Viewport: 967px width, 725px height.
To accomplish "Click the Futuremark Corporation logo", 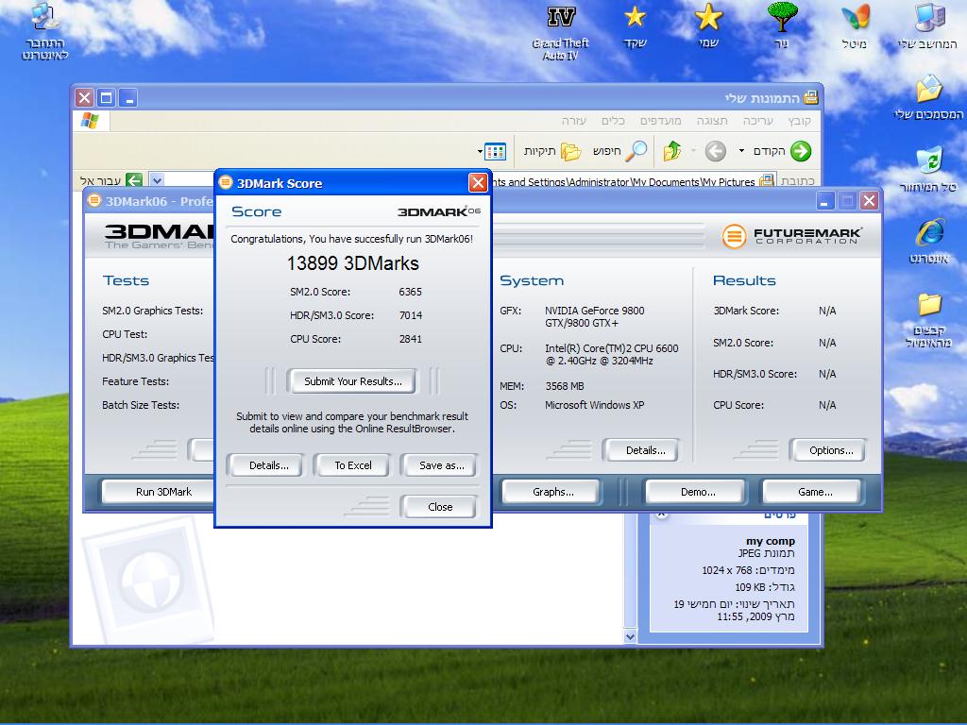I will point(792,235).
